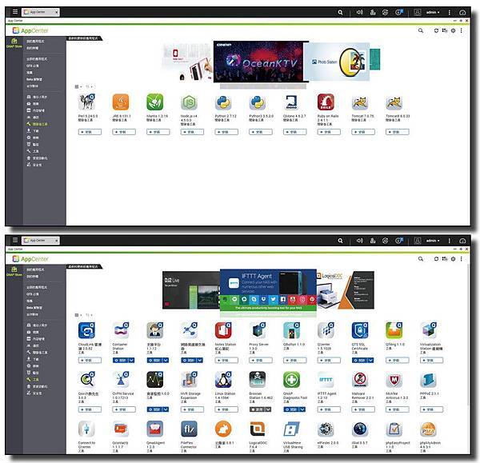Select the Python 2.7.12 icon in top window
This screenshot has height=463, width=480.
(223, 102)
